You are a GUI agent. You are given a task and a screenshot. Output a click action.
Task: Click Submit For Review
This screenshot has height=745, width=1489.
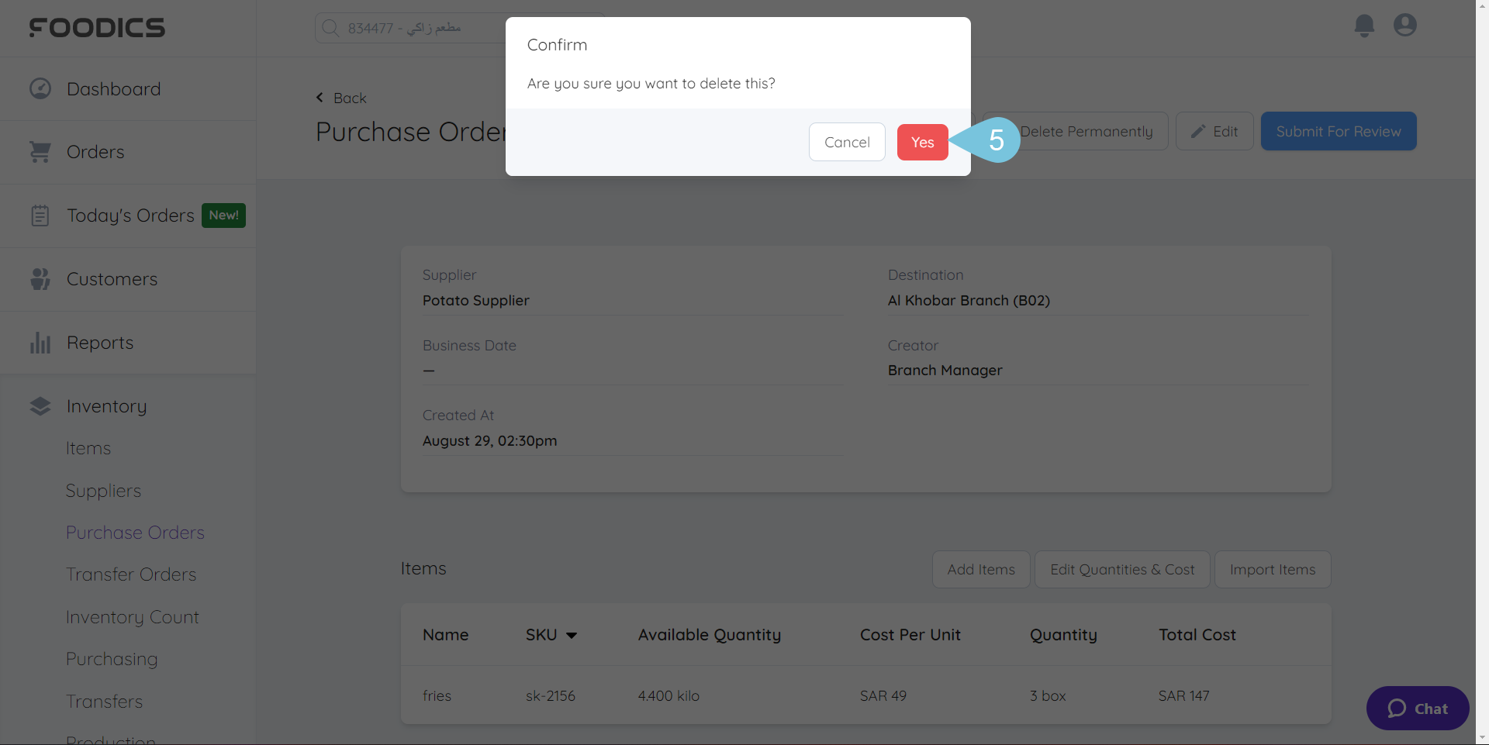point(1339,131)
